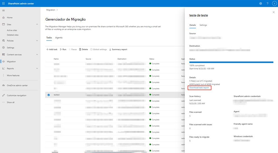Collapse navigation with hamburger icon
The image size is (278, 153).
click(3, 10)
